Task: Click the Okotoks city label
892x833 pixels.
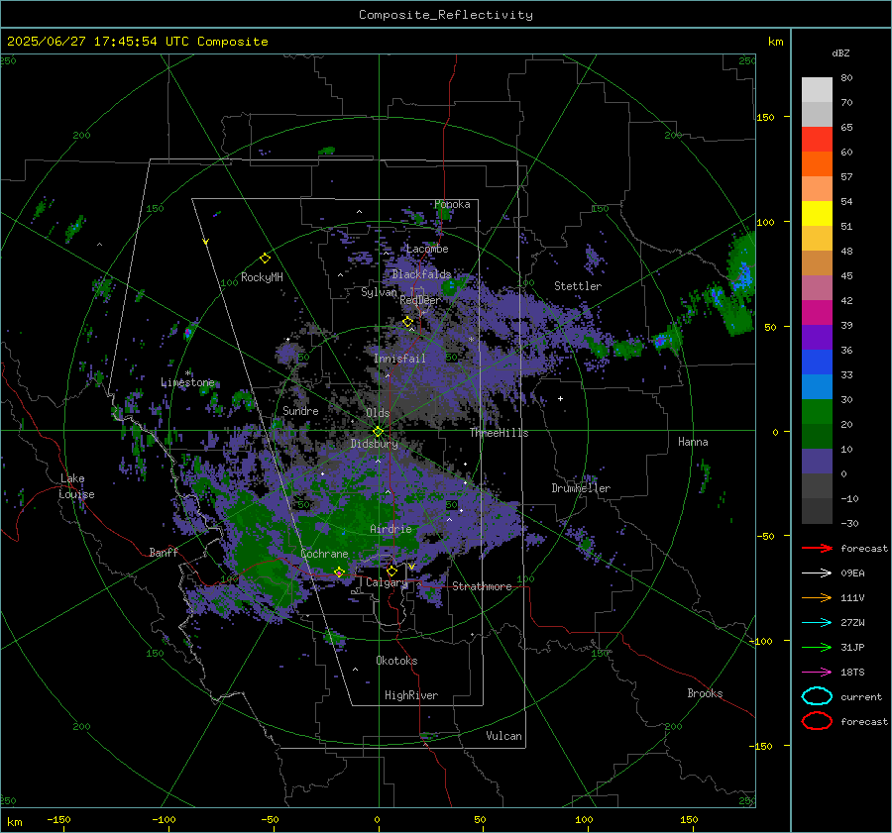Action: (x=396, y=662)
